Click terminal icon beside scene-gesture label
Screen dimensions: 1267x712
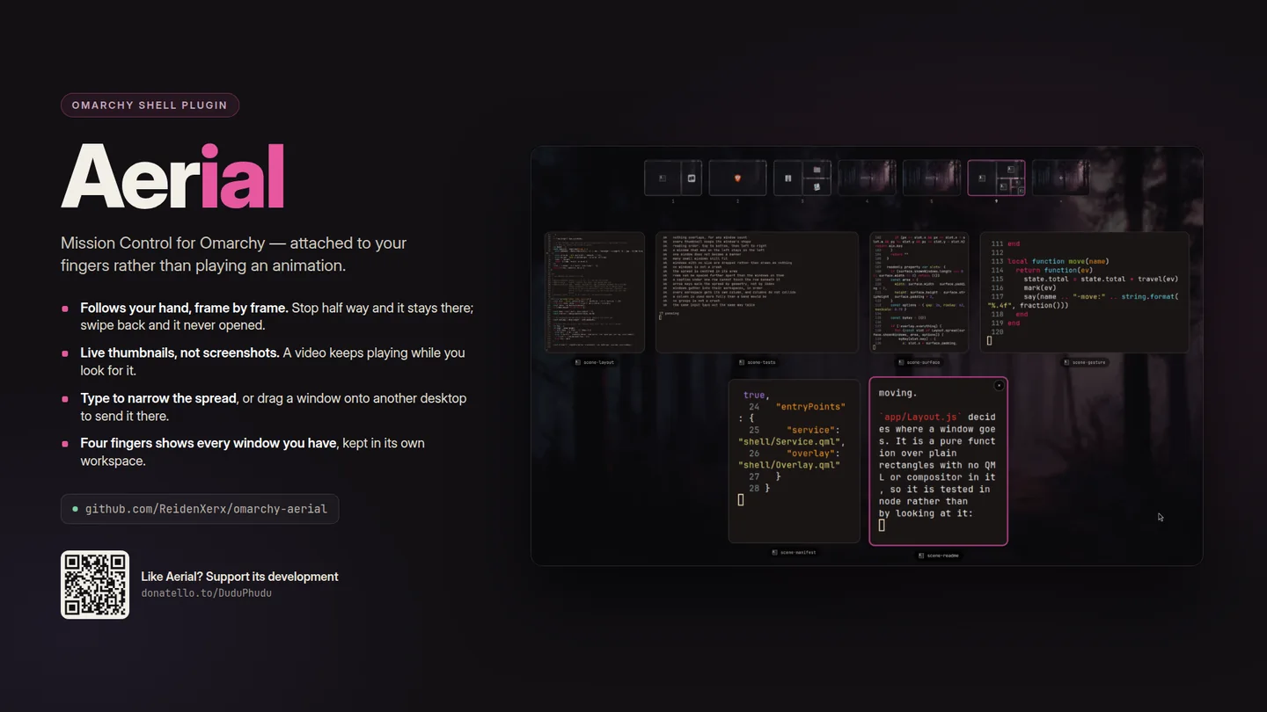coord(1066,362)
